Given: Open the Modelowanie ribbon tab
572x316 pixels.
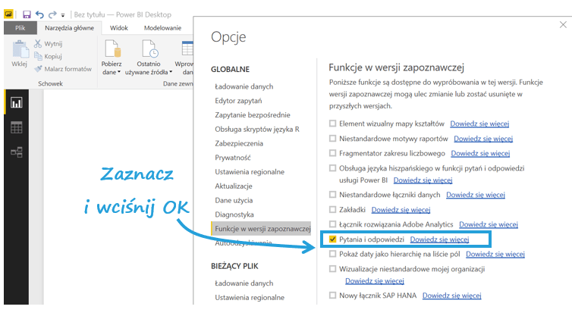Looking at the screenshot, I should tap(162, 27).
